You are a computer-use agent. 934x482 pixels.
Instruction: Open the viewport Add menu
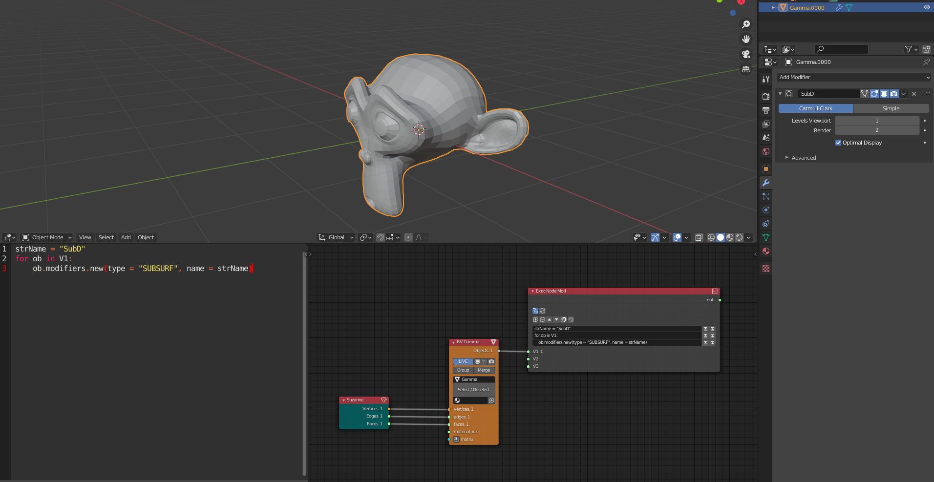tap(126, 237)
